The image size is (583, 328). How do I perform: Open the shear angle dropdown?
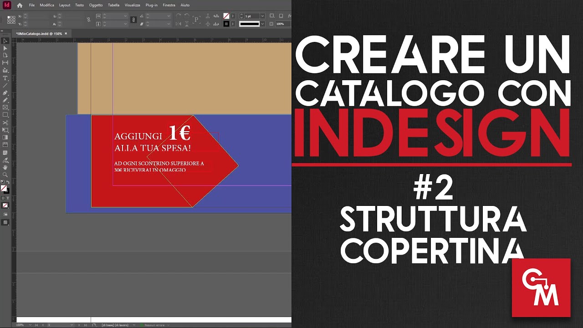[x=169, y=24]
